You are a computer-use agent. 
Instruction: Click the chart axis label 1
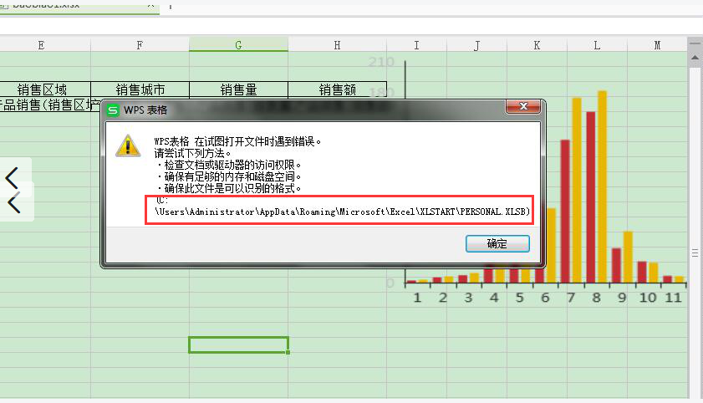coord(417,298)
